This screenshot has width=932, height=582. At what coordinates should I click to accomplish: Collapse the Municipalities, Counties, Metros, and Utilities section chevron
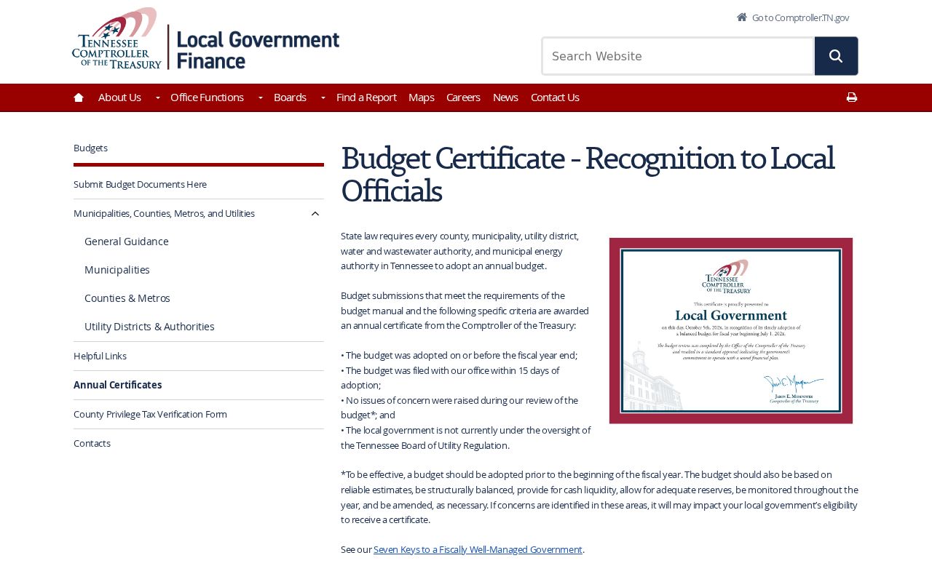315,214
